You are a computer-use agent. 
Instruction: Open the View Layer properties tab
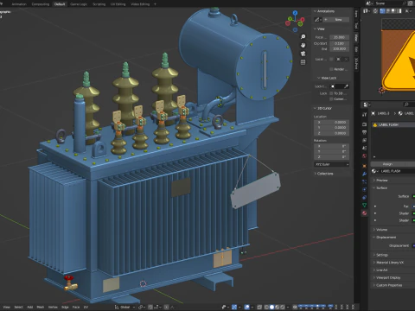coord(365,140)
